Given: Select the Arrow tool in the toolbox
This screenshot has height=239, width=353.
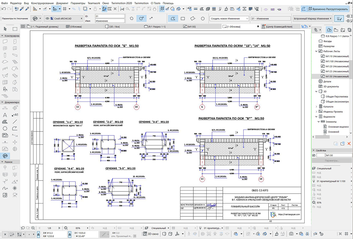Looking at the screenshot, I should point(5,29).
